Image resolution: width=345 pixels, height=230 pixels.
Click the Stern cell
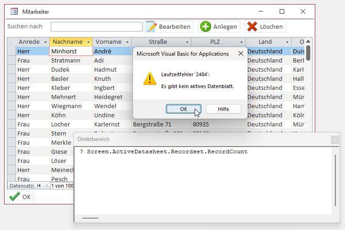[62, 133]
